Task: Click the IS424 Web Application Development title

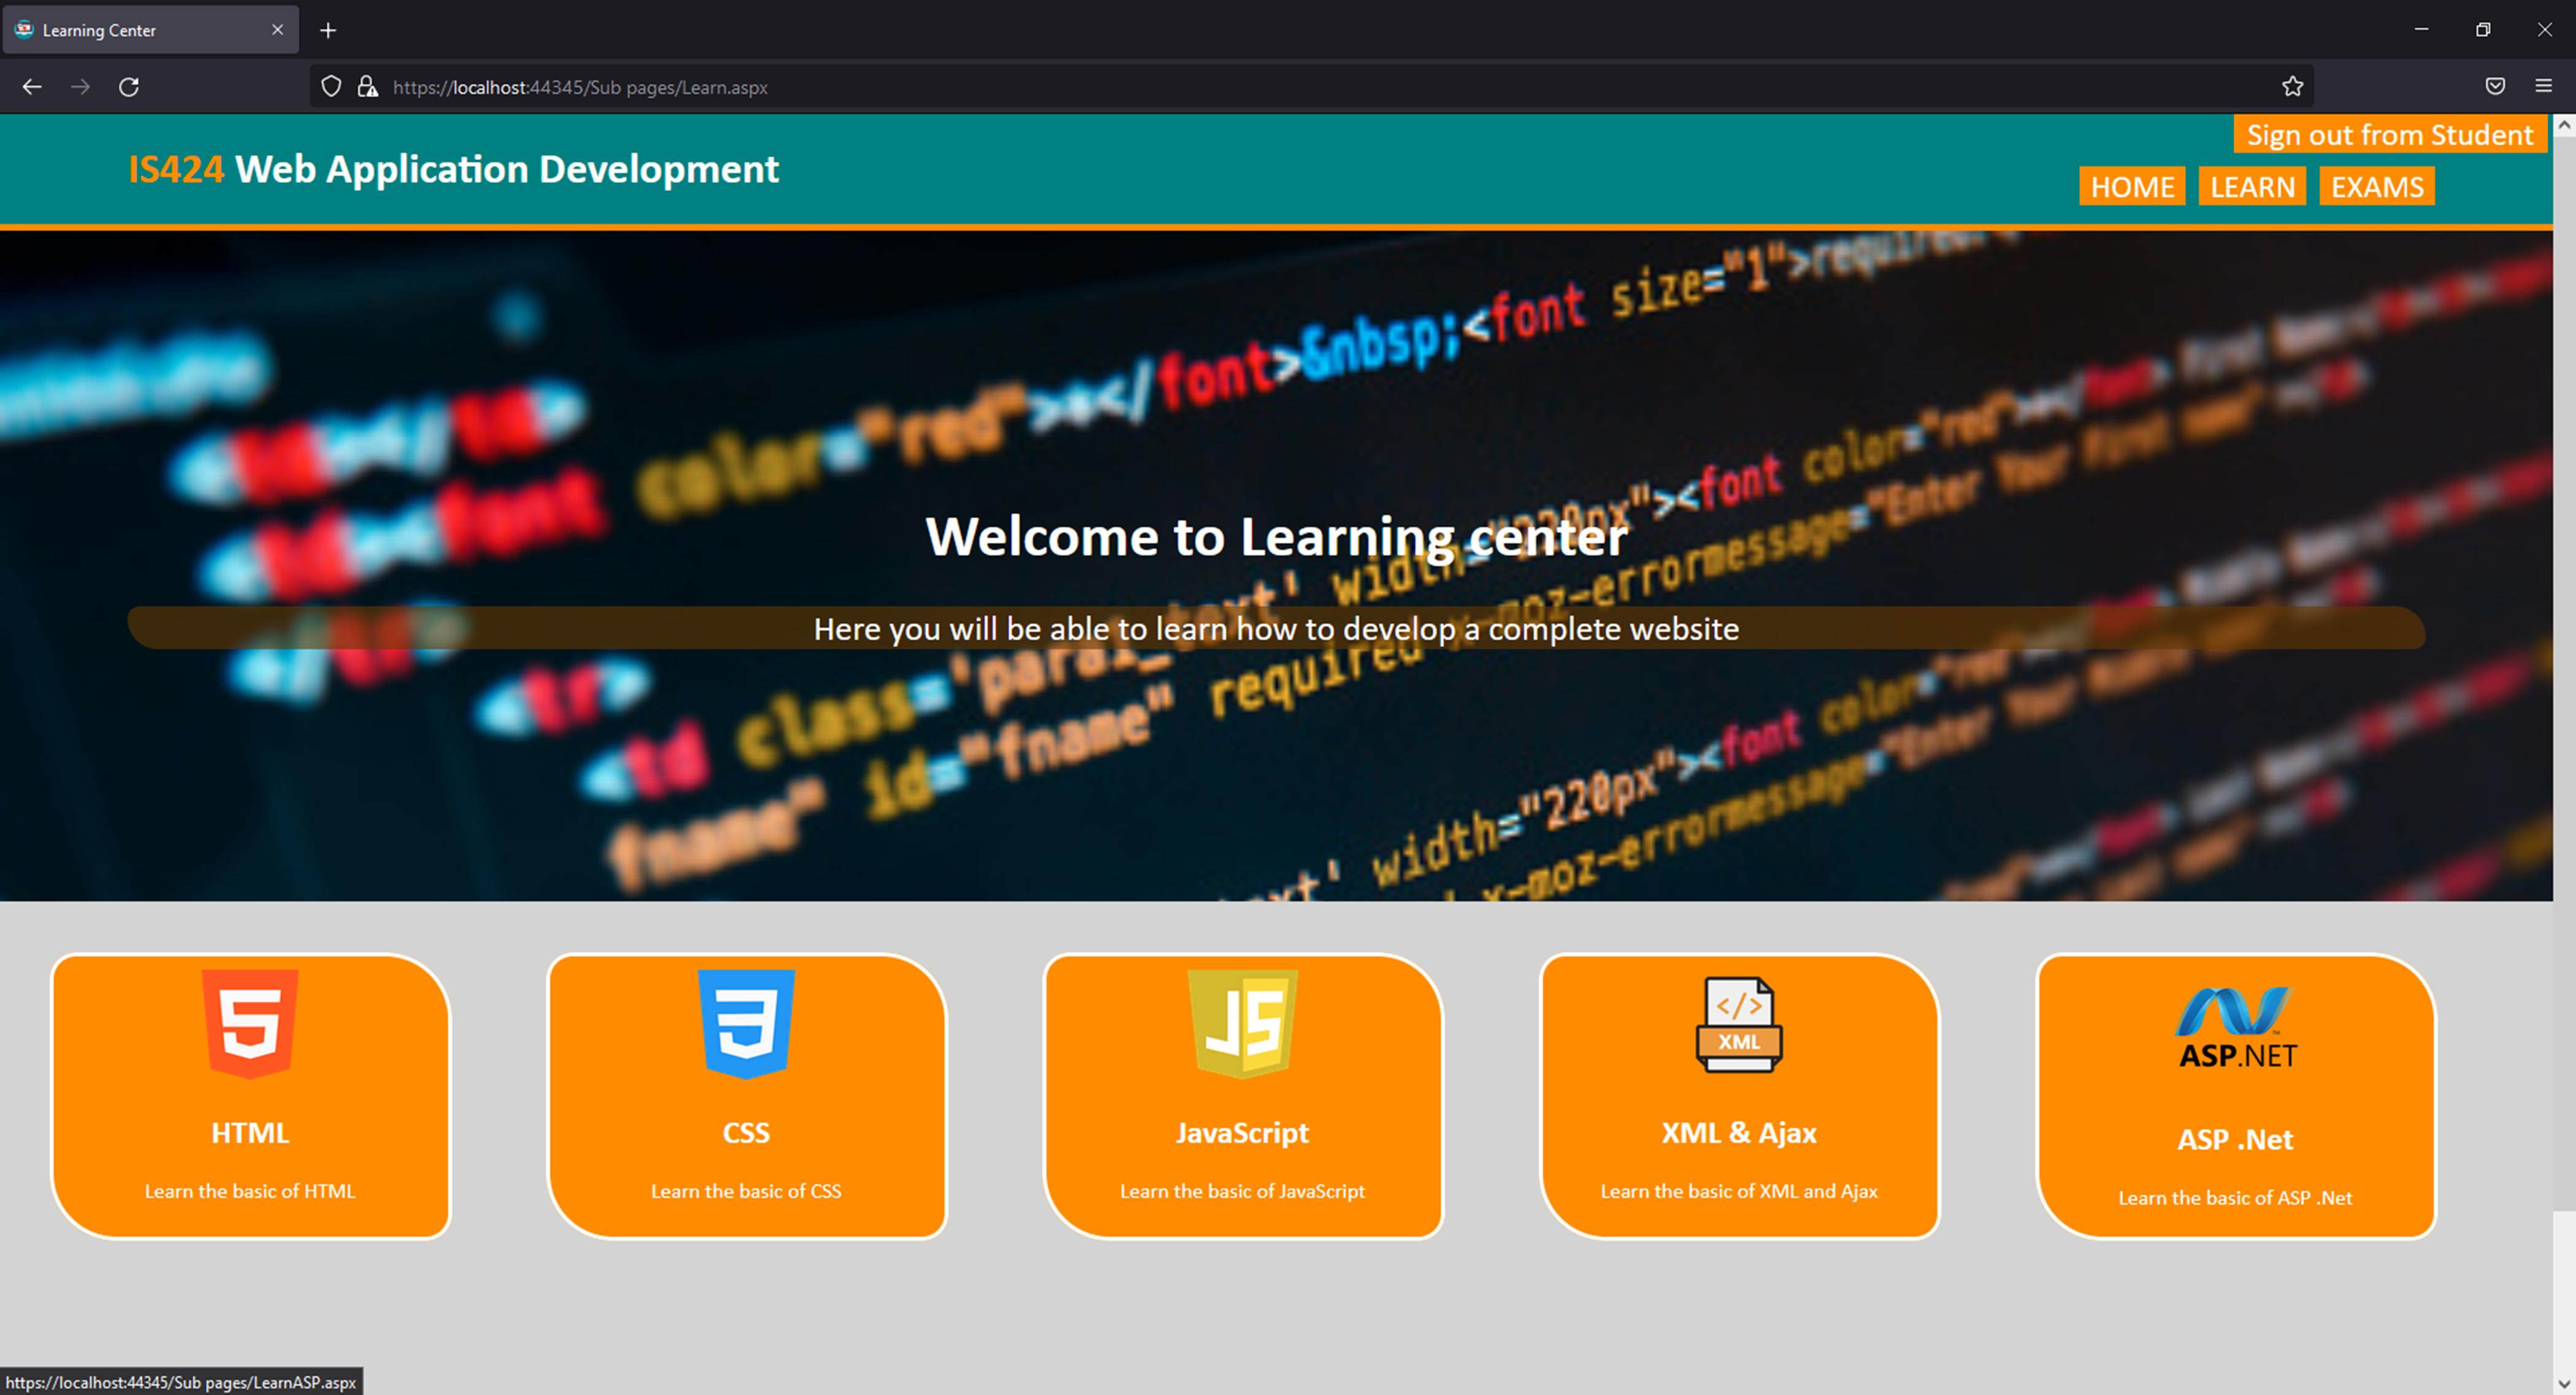Action: tap(453, 169)
